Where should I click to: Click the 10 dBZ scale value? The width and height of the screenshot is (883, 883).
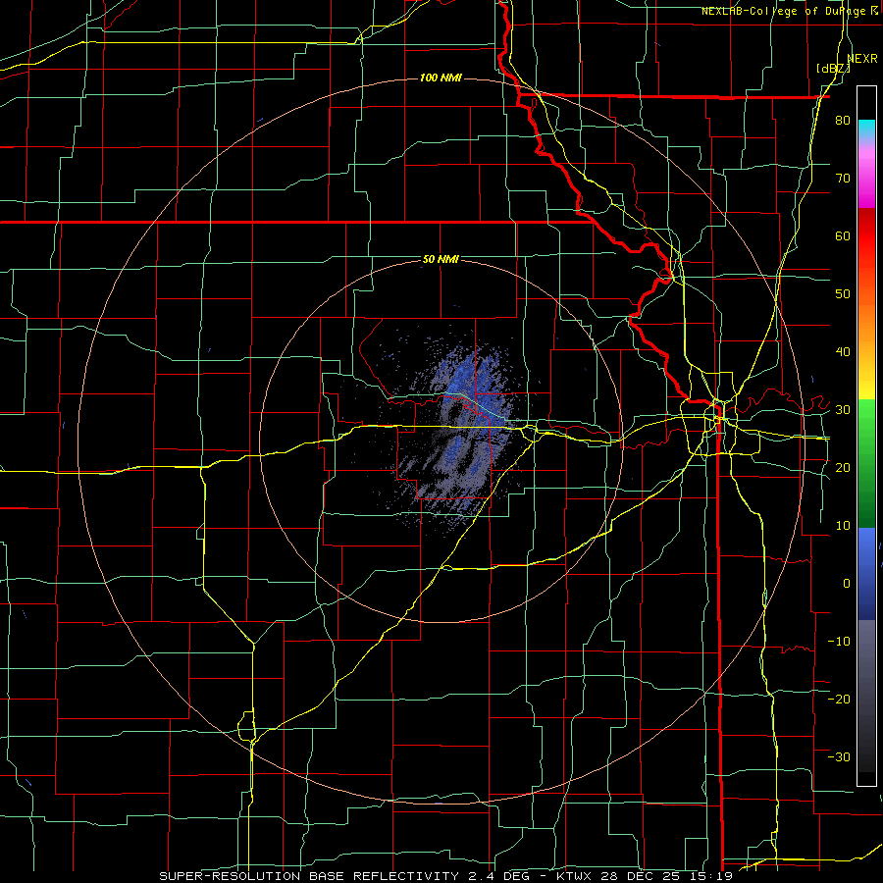pyautogui.click(x=843, y=526)
